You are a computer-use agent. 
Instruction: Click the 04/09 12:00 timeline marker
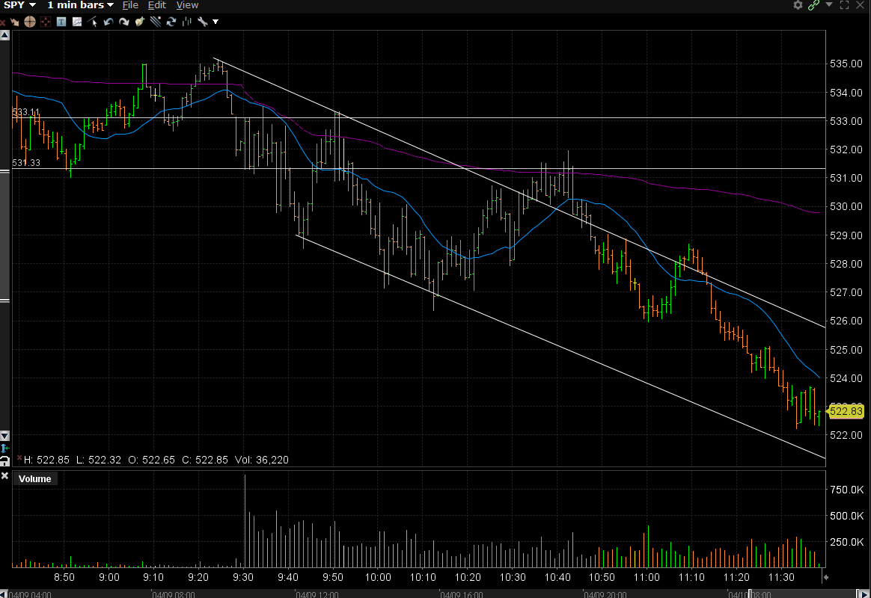317,595
